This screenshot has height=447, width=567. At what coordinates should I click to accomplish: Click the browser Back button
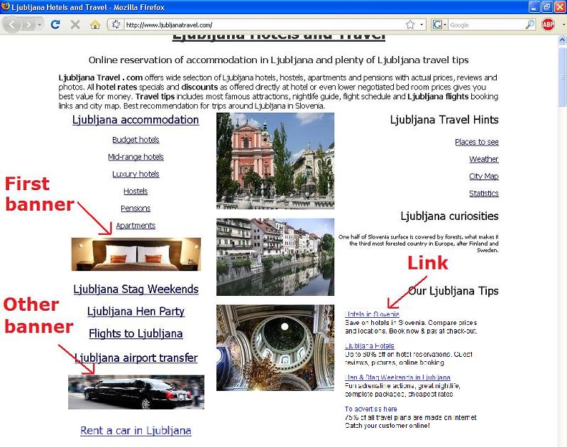[x=12, y=24]
